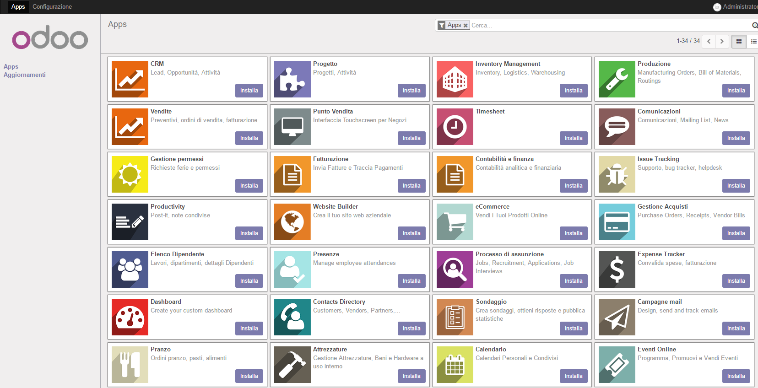The image size is (758, 388).
Task: Go to next page of apps
Action: point(722,41)
